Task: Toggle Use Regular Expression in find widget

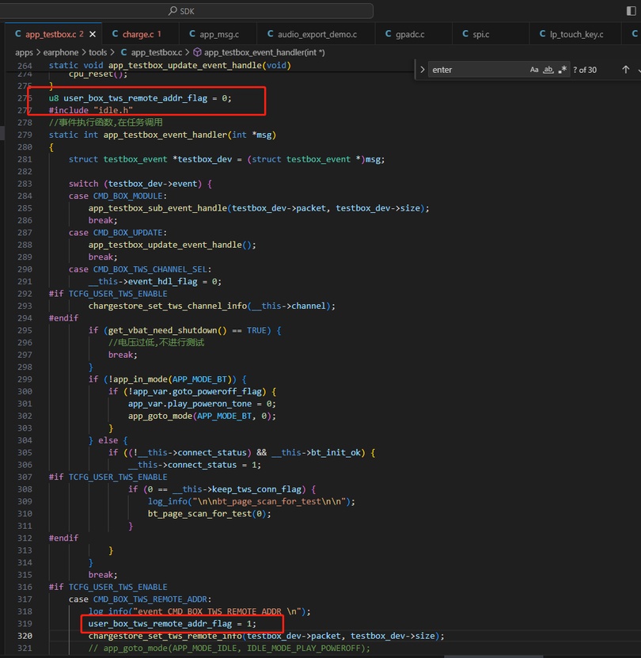Action: pos(563,70)
